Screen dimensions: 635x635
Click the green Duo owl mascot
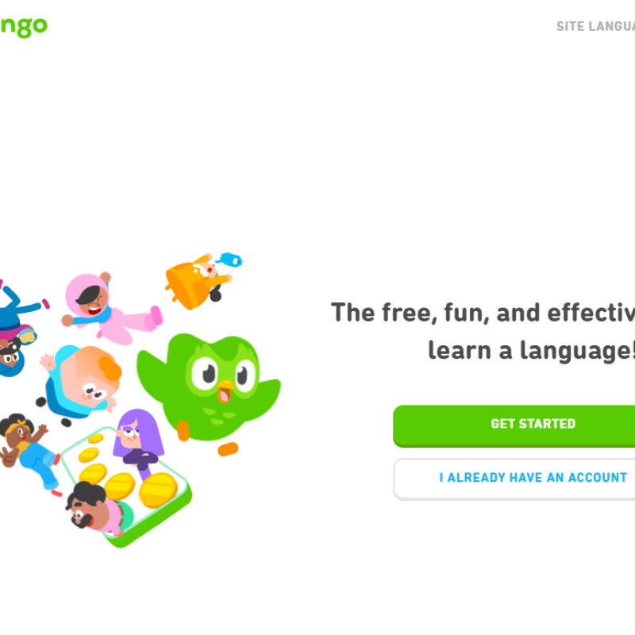coord(209,388)
